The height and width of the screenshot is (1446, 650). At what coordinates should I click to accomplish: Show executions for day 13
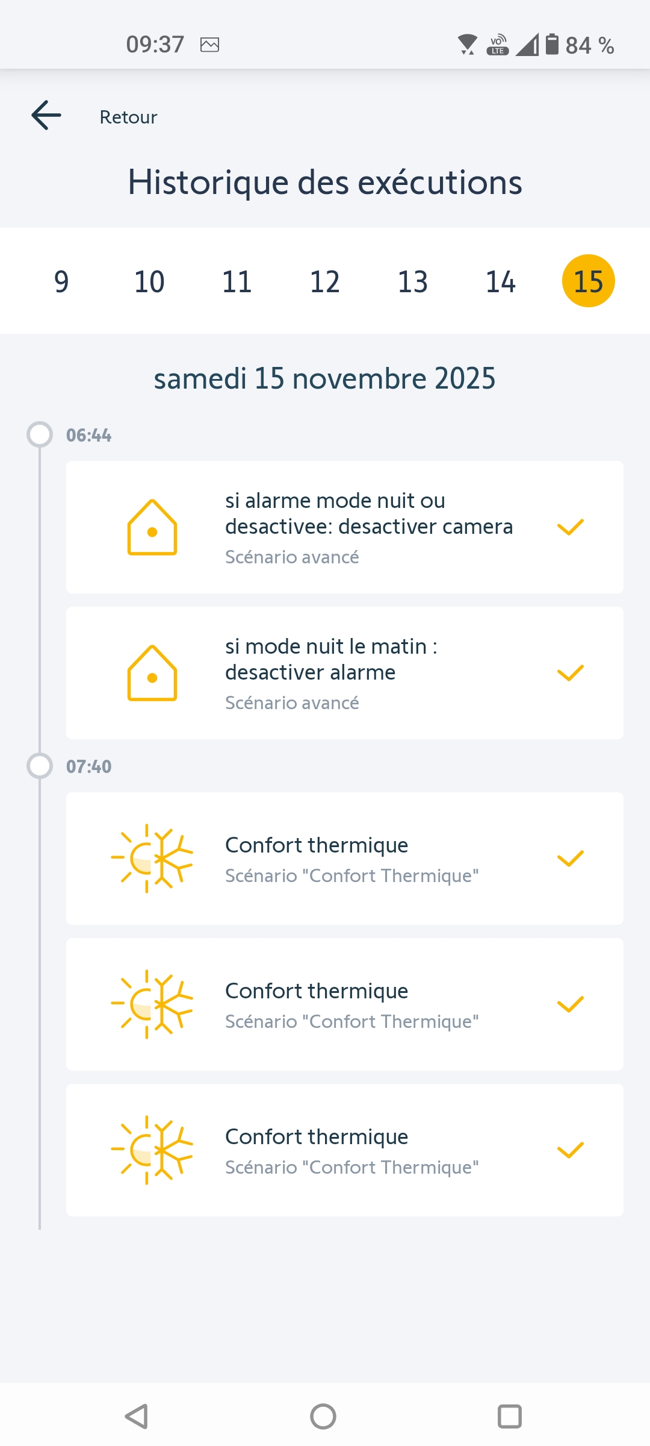pos(413,281)
